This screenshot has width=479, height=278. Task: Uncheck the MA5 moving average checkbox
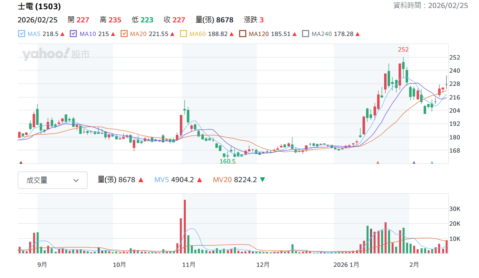[x=21, y=34]
